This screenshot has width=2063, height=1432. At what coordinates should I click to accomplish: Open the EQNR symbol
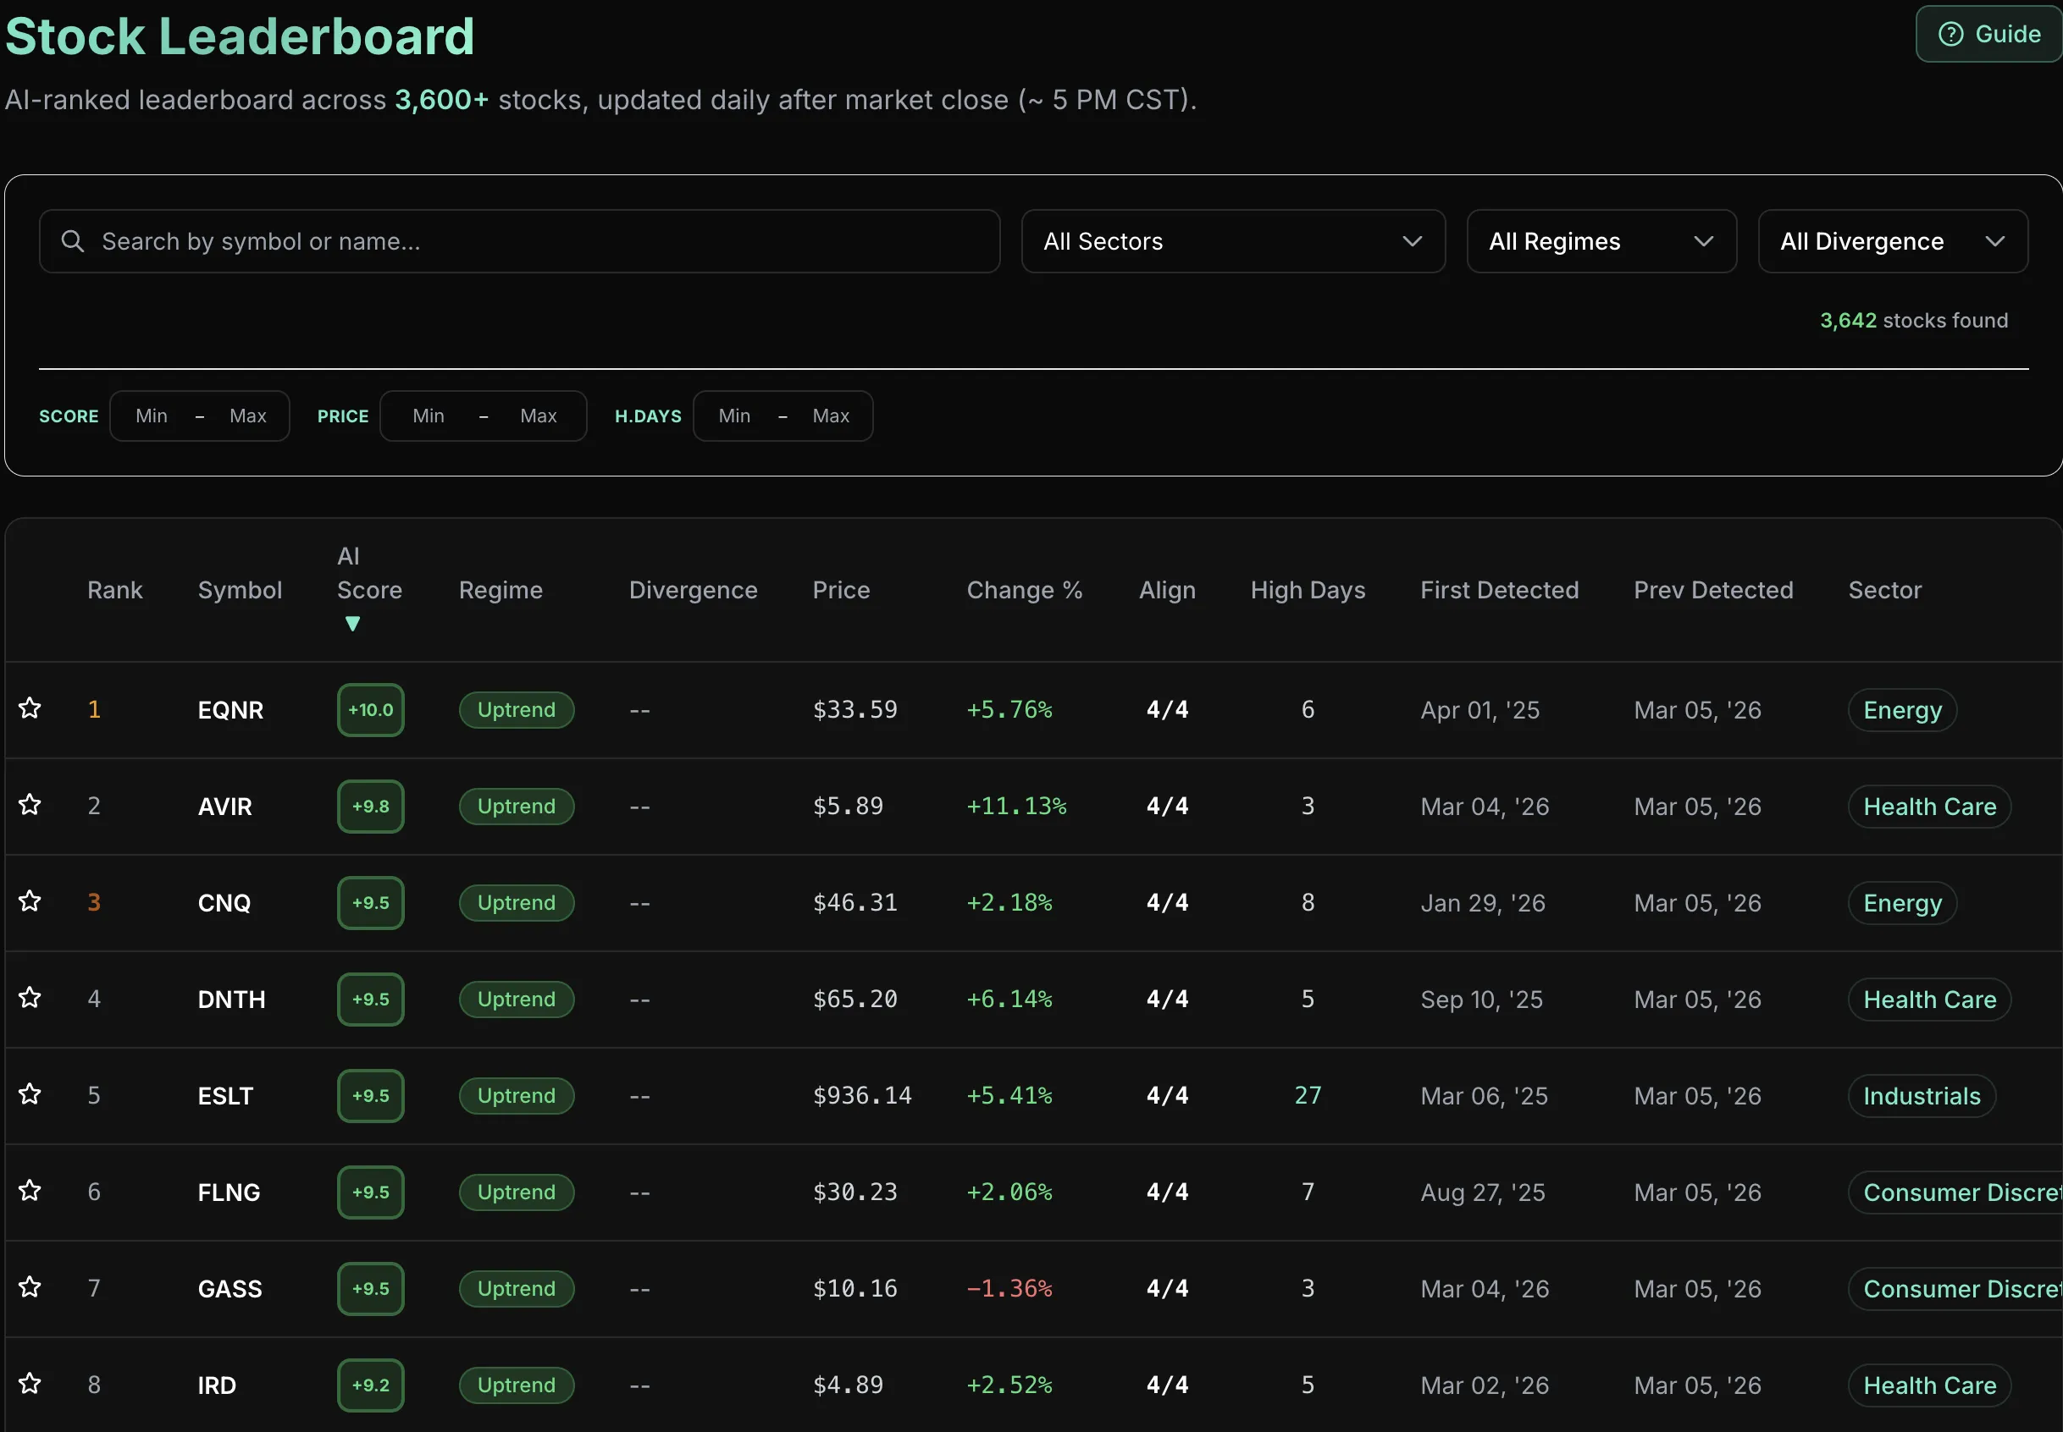(230, 710)
